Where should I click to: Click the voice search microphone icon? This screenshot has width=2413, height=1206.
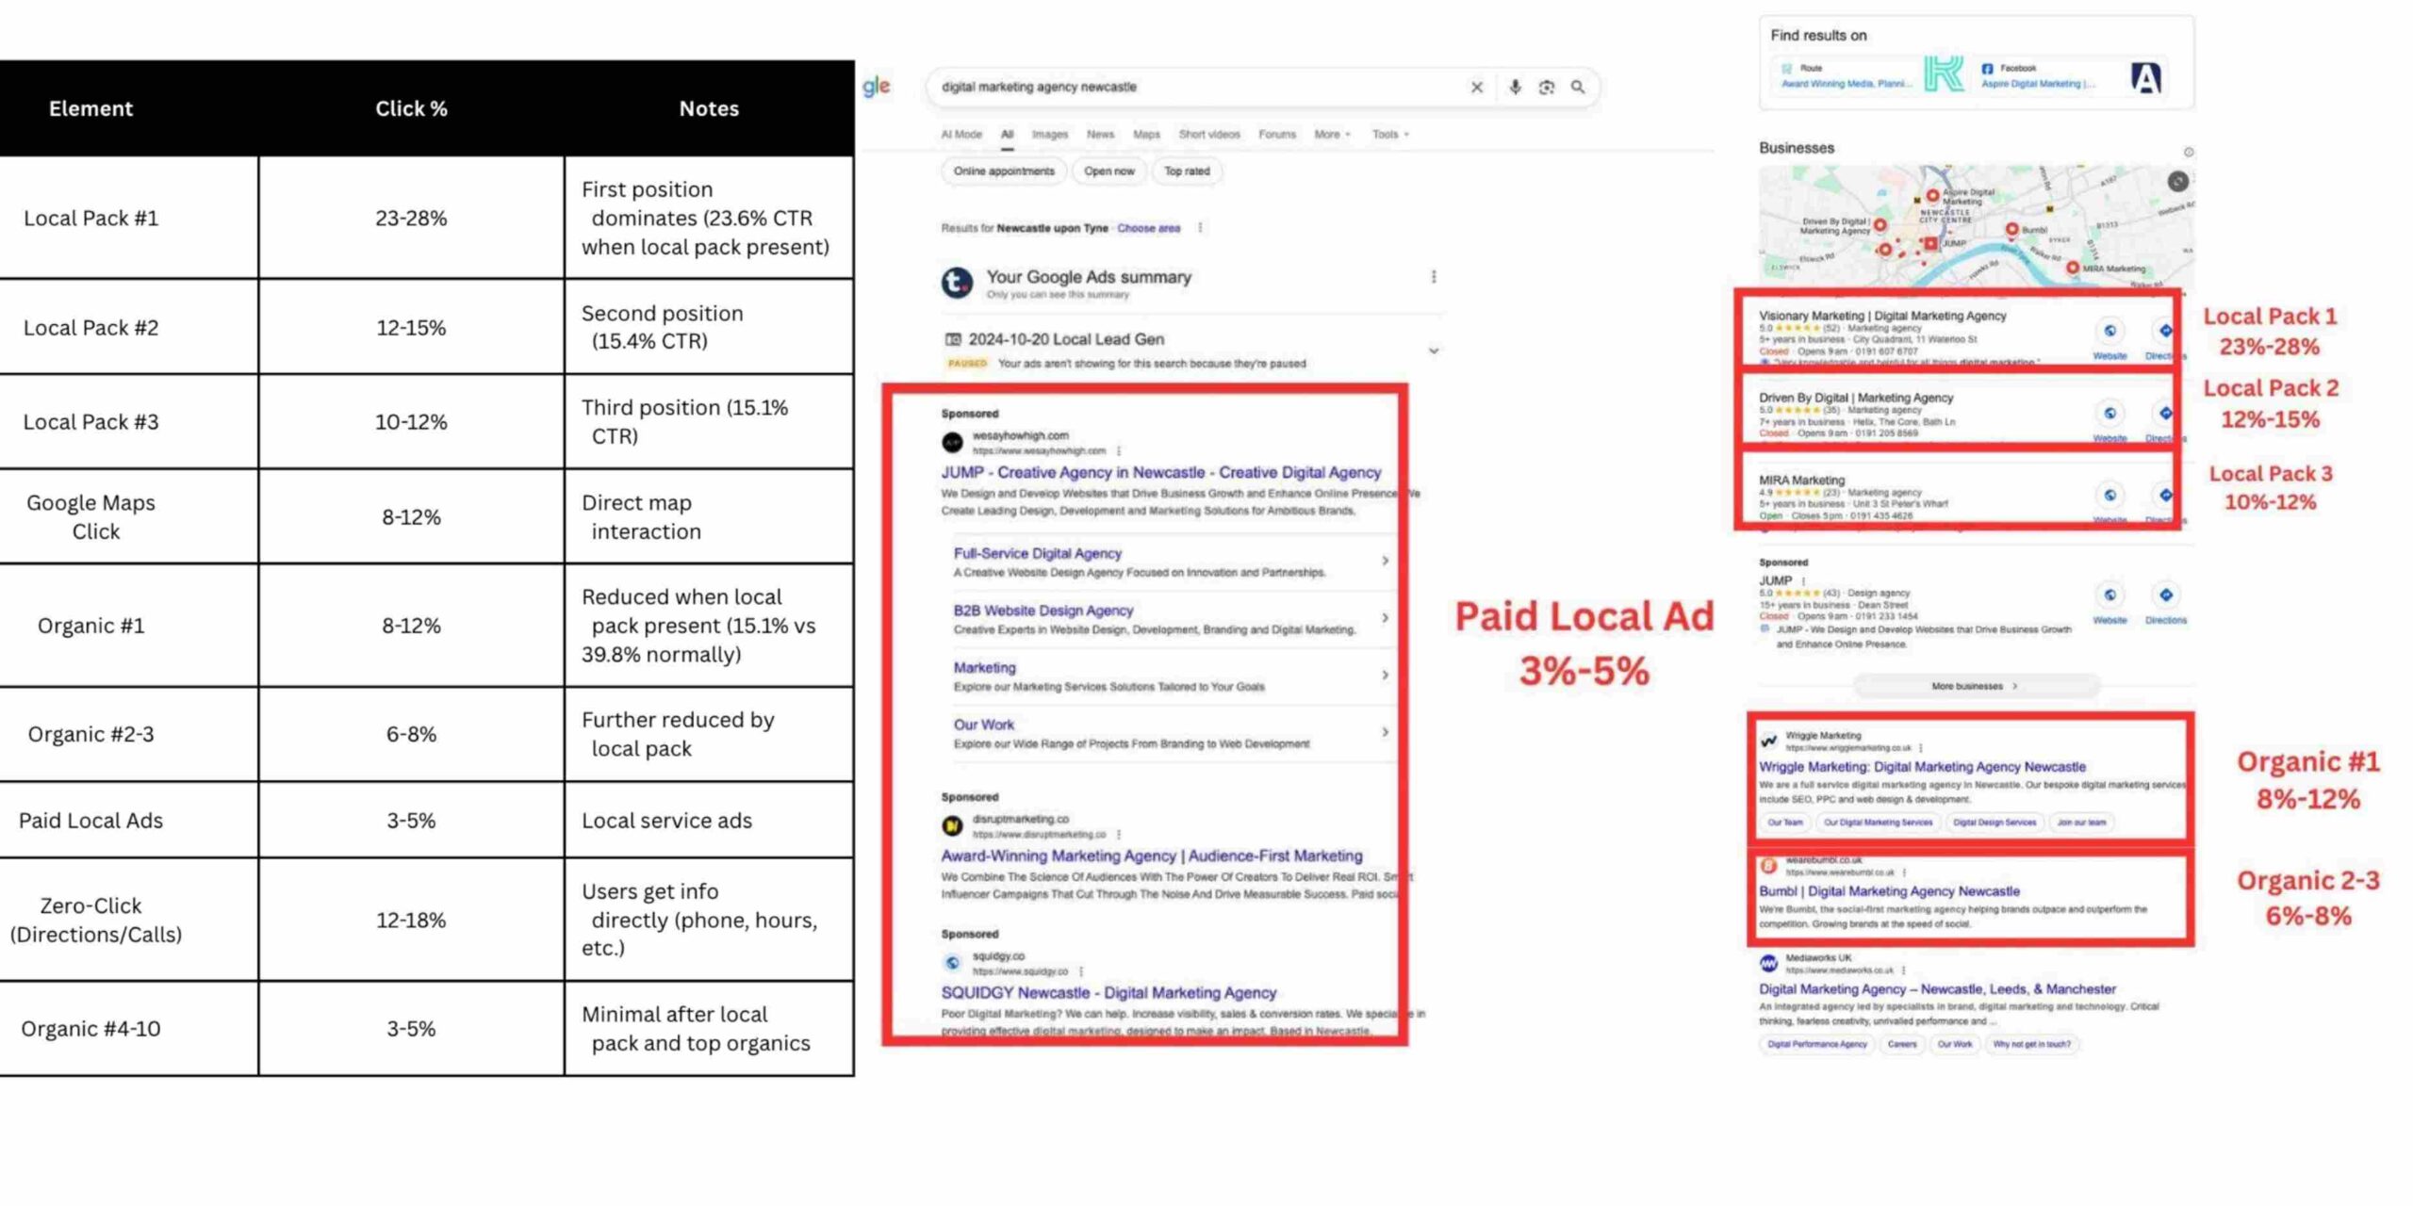(x=1515, y=88)
